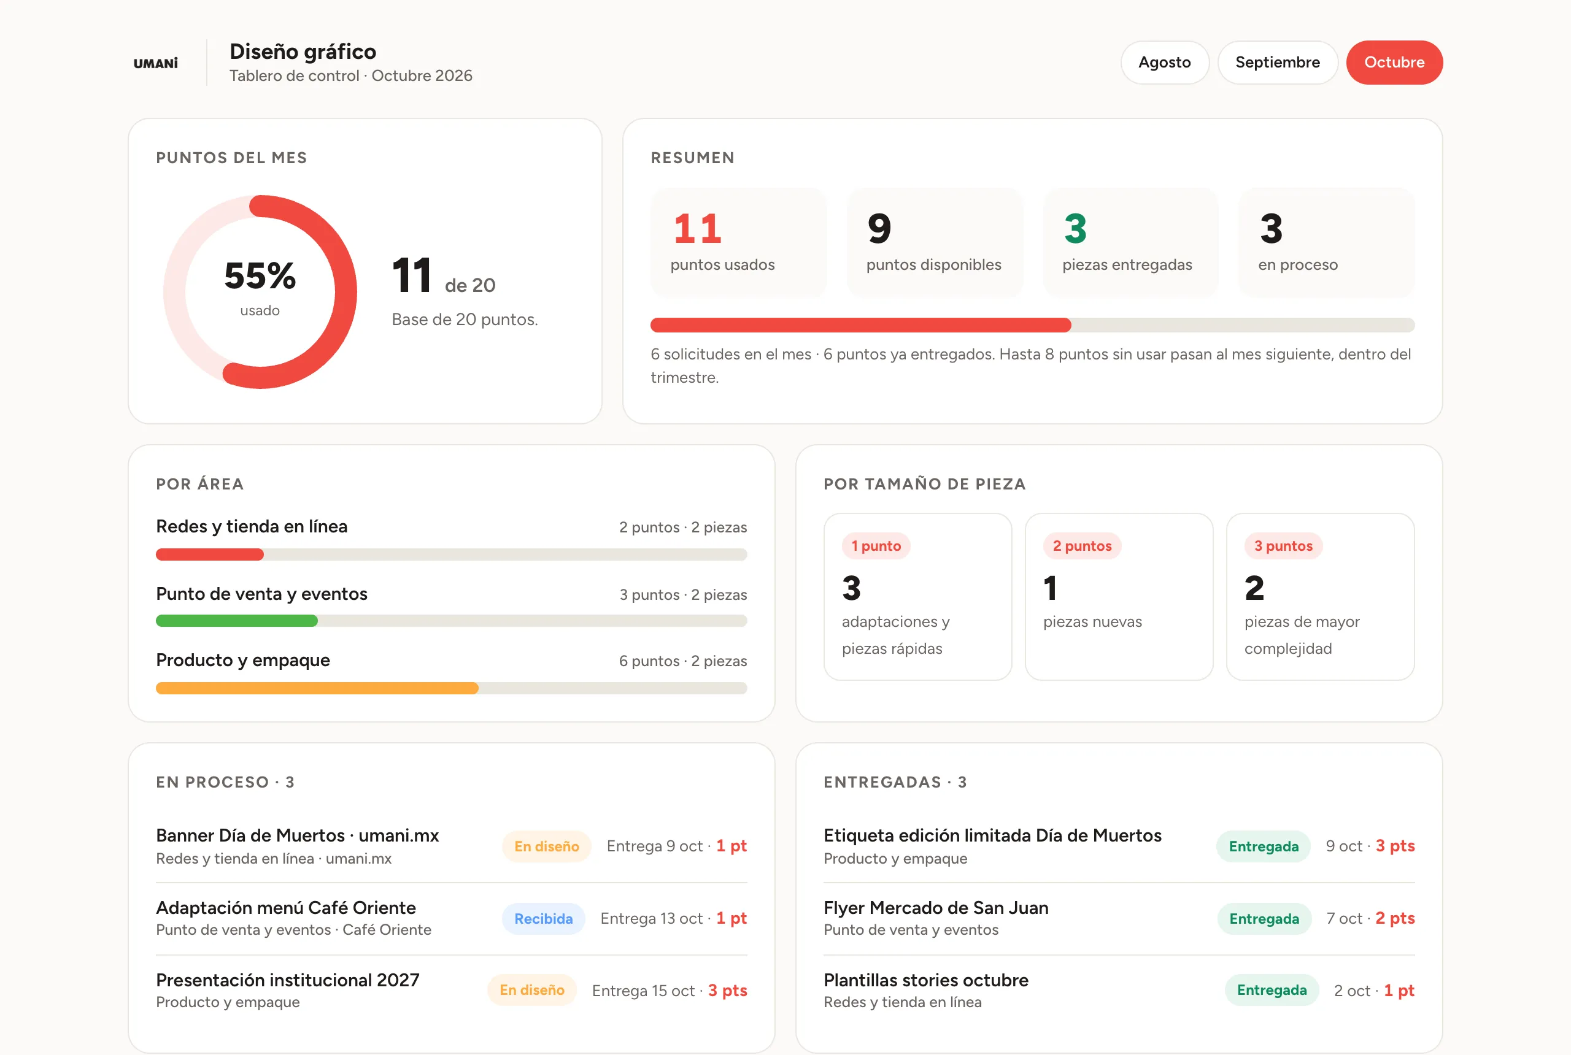Click the '3 puntos · 2 piezas' label
The width and height of the screenshot is (1571, 1055).
(682, 595)
